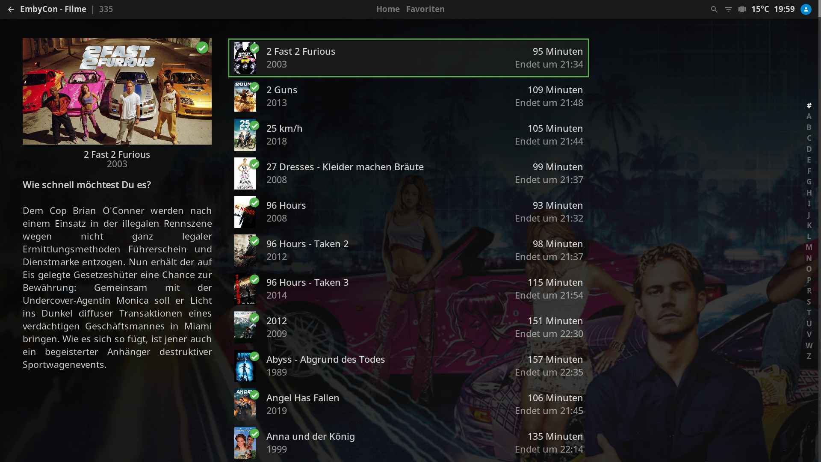Viewport: 821px width, 462px height.
Task: Click the back arrow icon
Action: (x=11, y=9)
